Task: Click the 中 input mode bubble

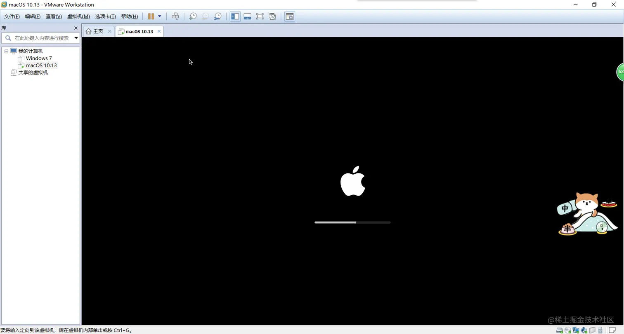Action: click(565, 208)
